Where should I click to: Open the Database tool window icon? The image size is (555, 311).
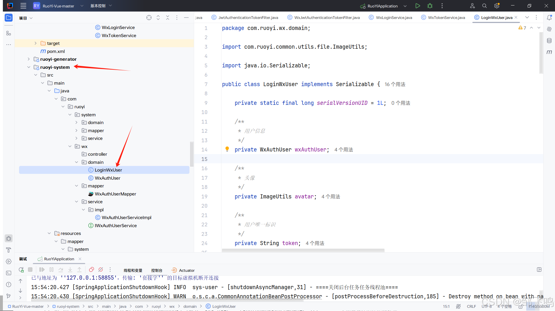[549, 41]
